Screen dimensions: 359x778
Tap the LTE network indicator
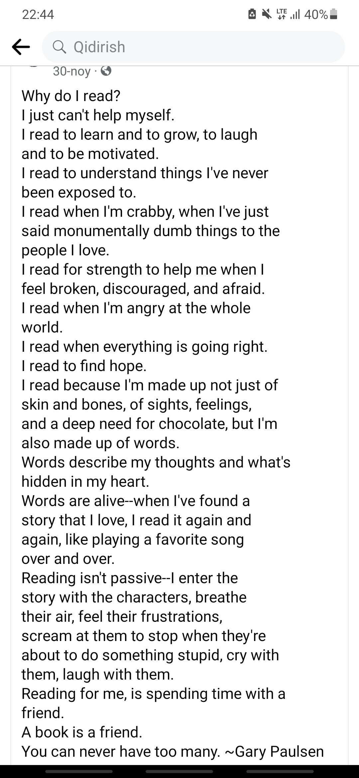pos(281,14)
